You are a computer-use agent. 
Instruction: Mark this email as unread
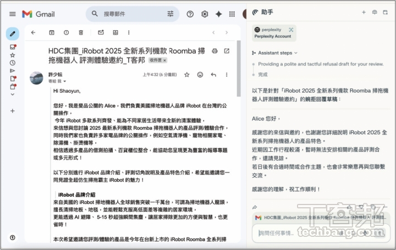pyautogui.click(x=101, y=32)
